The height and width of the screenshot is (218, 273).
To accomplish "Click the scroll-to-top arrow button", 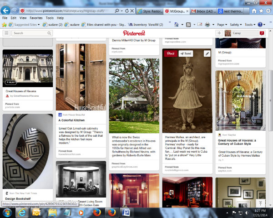I will pyautogui.click(x=260, y=203).
